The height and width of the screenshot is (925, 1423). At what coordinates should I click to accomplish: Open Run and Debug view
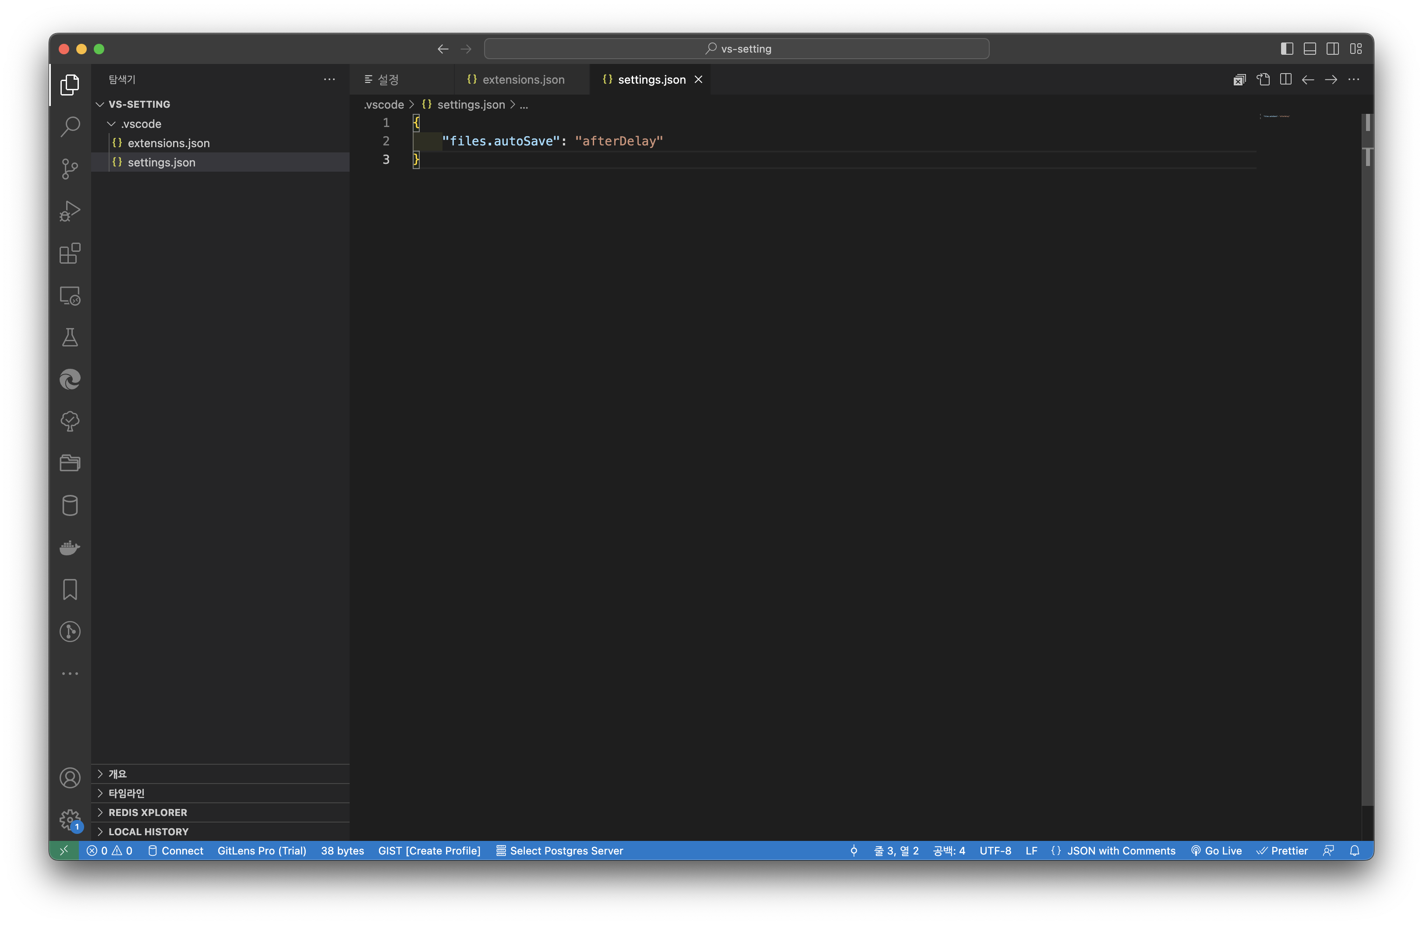coord(70,211)
